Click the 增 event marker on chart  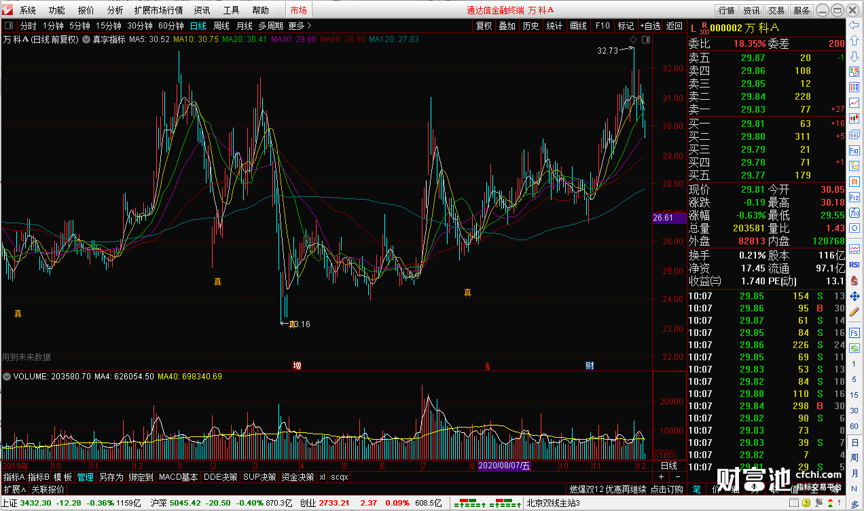click(297, 365)
